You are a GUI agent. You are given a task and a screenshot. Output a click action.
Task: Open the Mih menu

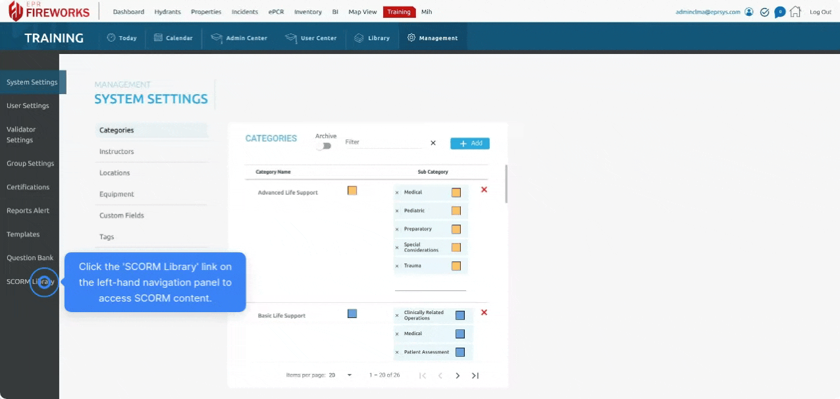point(427,12)
